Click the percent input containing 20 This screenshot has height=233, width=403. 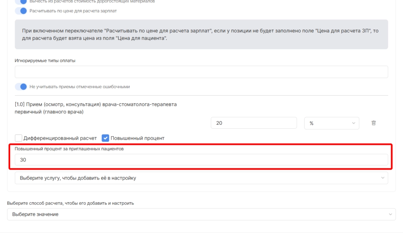[253, 123]
